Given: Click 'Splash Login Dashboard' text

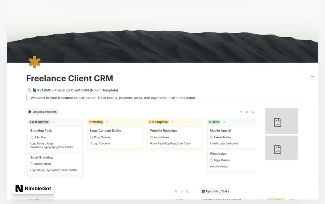Looking at the screenshot, I should [x=224, y=143].
